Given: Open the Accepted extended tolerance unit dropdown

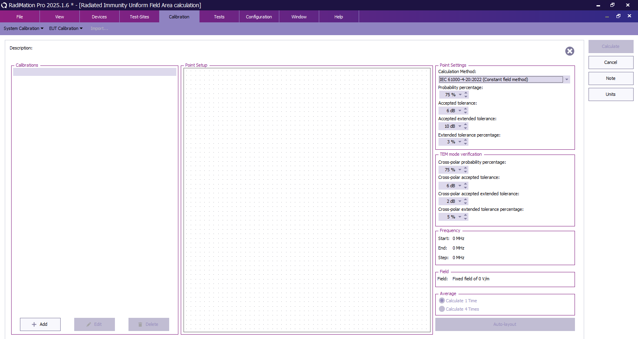Looking at the screenshot, I should (460, 126).
